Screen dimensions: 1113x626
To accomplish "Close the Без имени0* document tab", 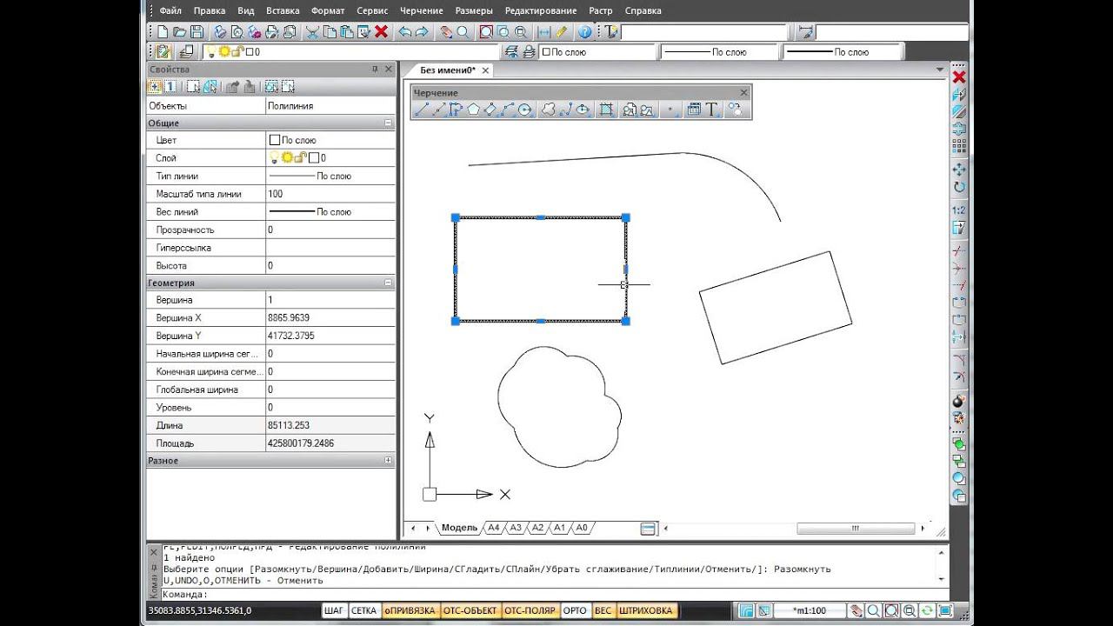I will coord(485,70).
